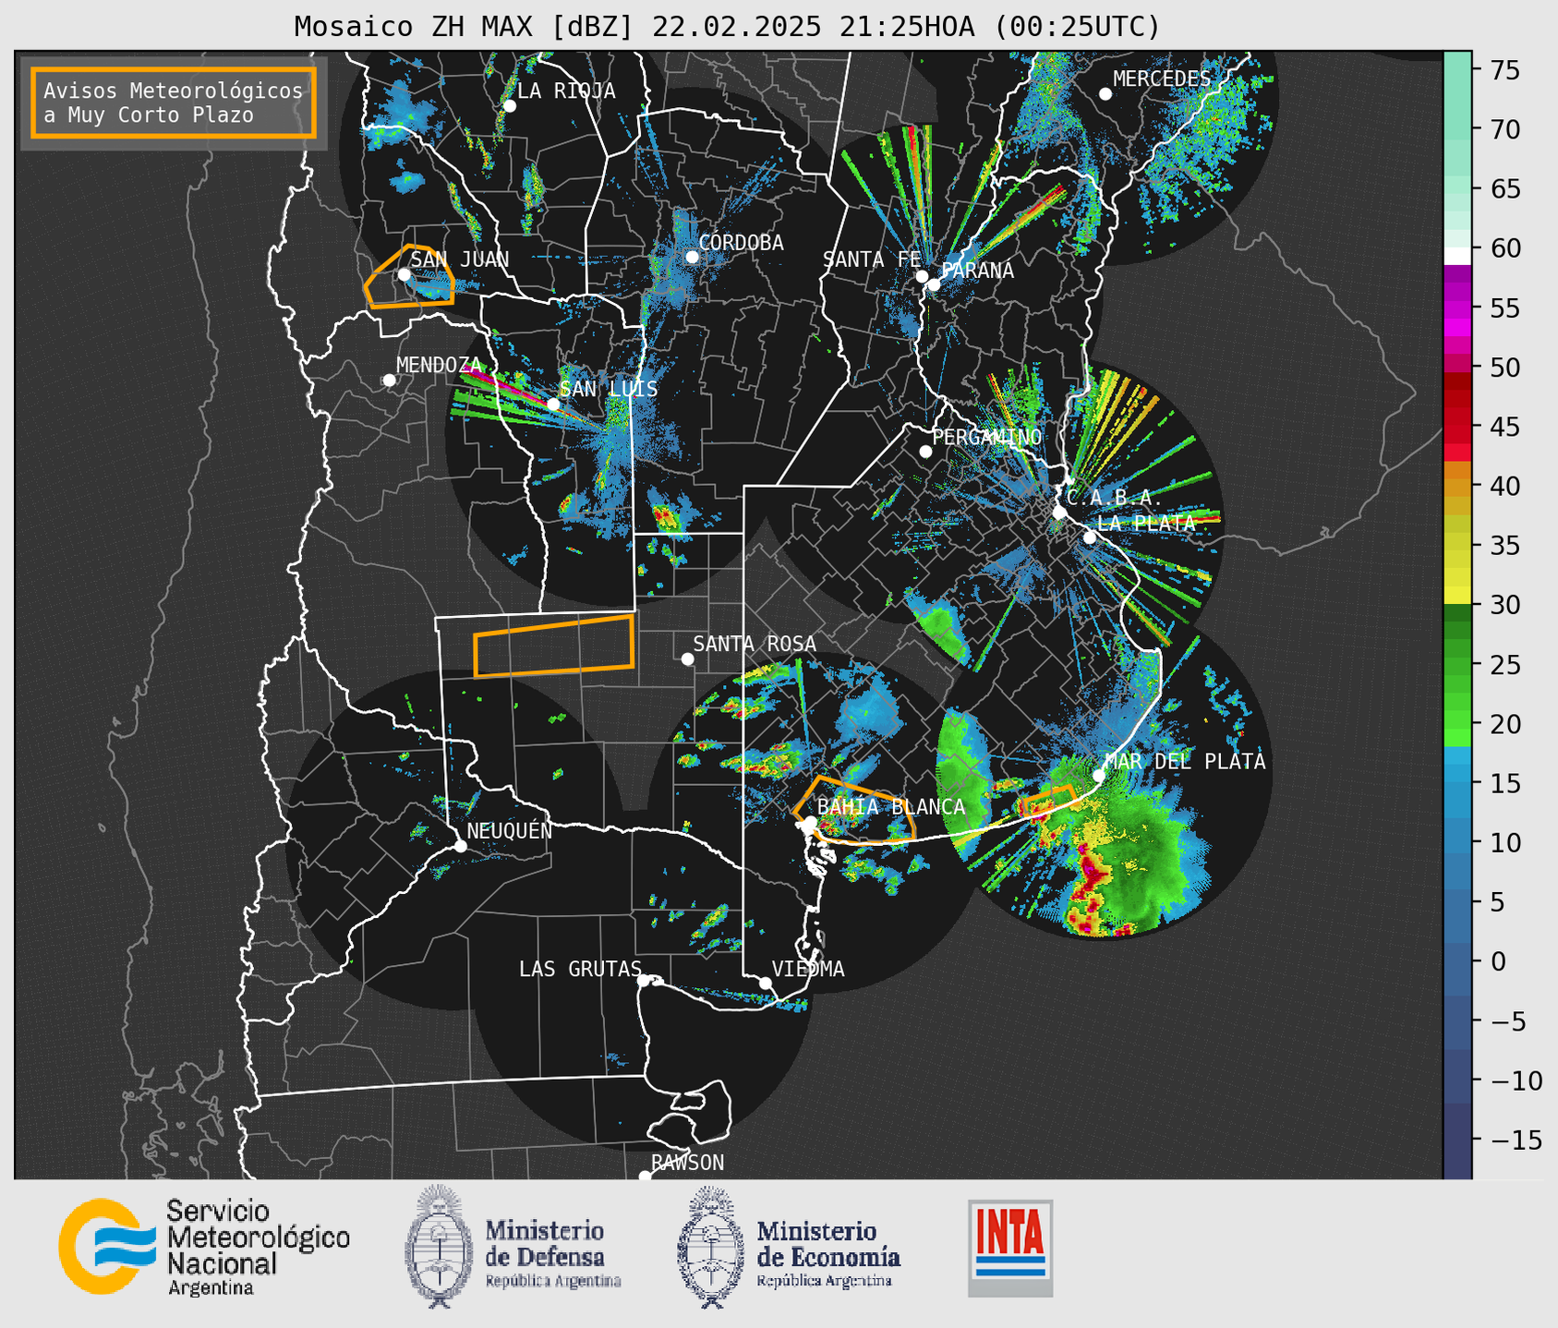Click the 40 dBZ orange band on color scale
This screenshot has width=1558, height=1328.
1457,486
